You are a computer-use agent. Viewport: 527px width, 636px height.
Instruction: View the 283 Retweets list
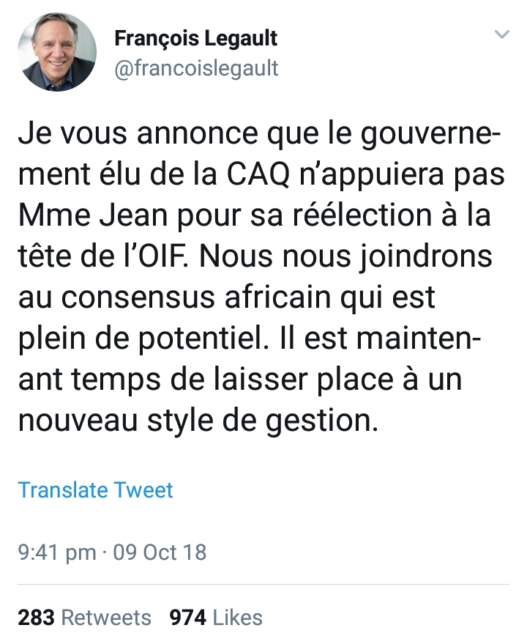coord(84,618)
